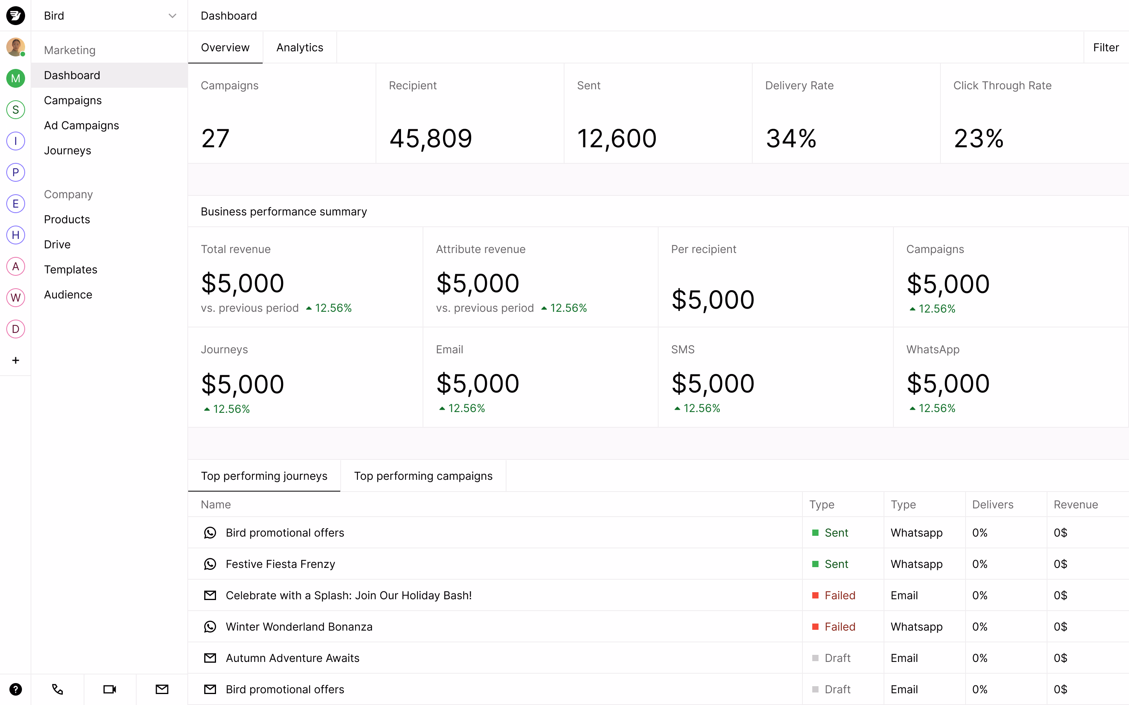Click the Revenue column header

click(1075, 504)
